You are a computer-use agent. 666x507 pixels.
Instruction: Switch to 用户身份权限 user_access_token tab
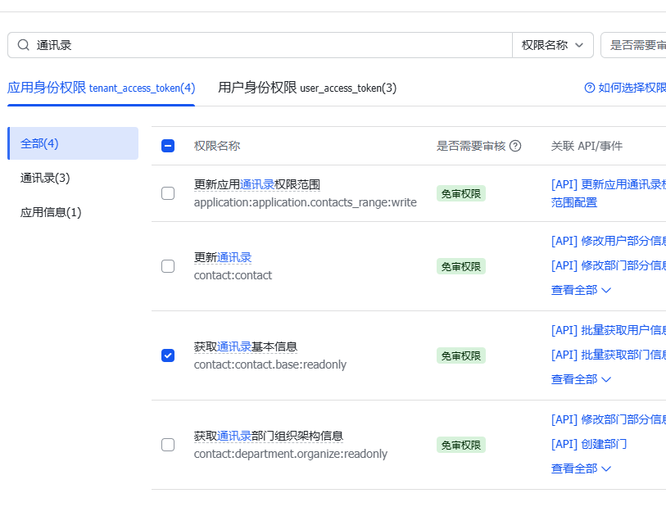point(307,88)
